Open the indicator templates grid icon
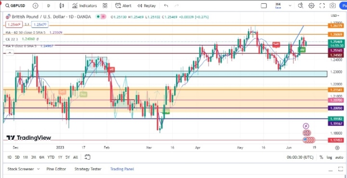 (x=105, y=6)
